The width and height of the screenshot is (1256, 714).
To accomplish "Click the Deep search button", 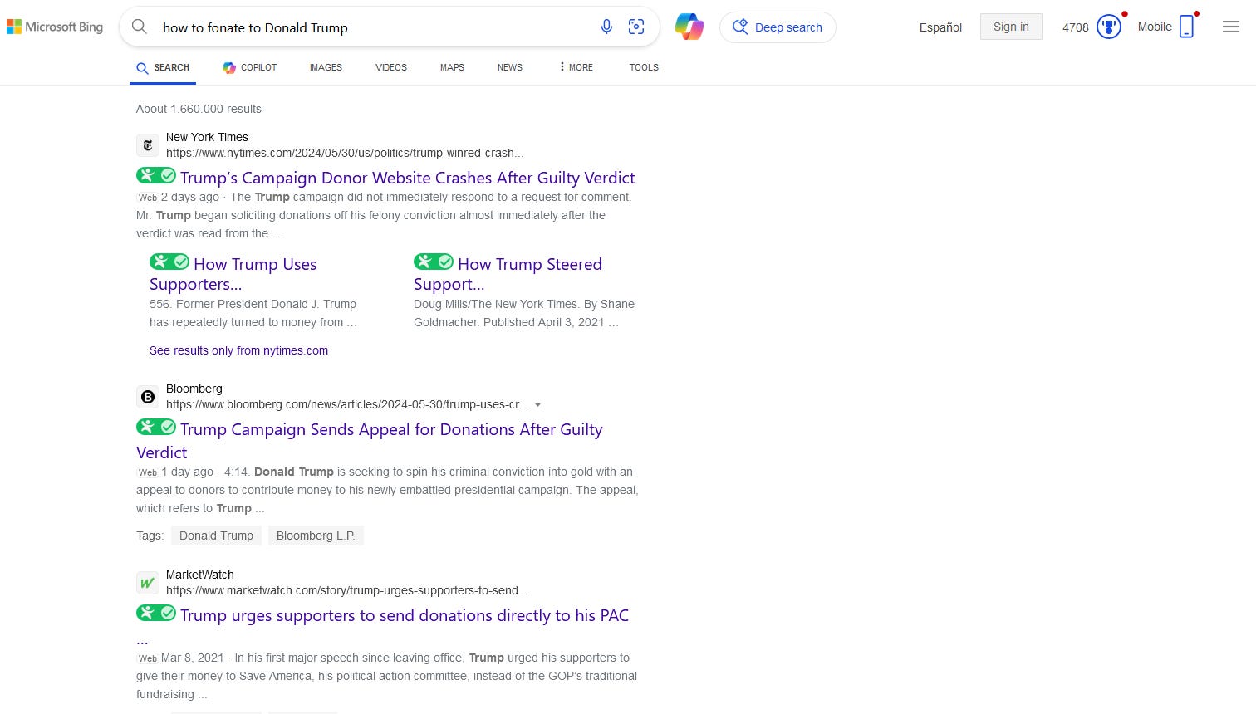I will (778, 27).
